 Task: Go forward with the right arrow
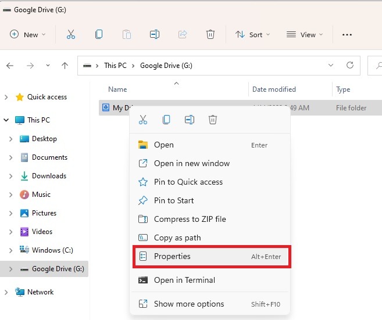[x=30, y=66]
